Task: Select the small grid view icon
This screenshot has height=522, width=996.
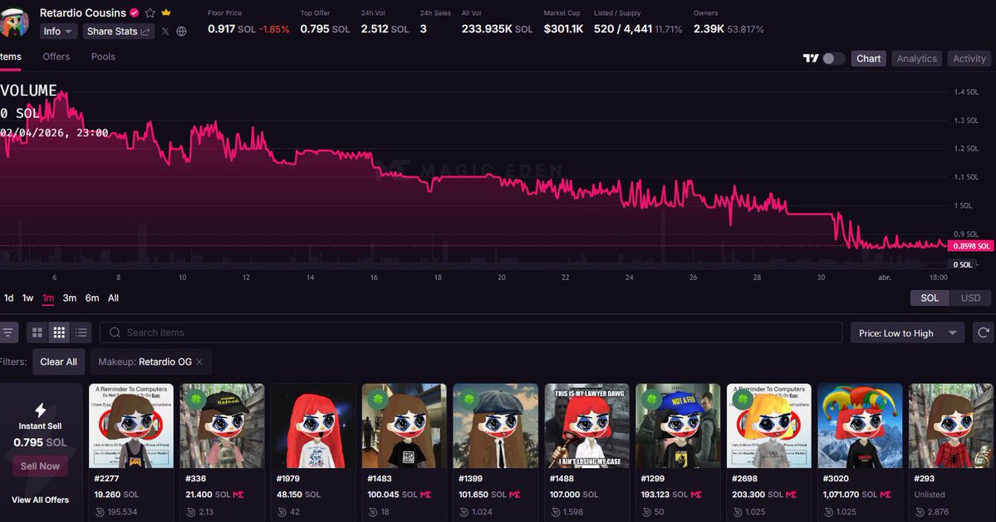Action: pos(59,332)
